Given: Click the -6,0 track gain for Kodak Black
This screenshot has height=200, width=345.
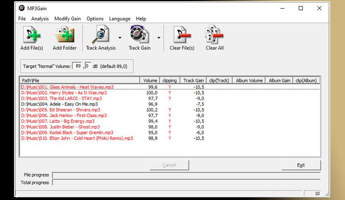Looking at the screenshot, I should coord(200,133).
